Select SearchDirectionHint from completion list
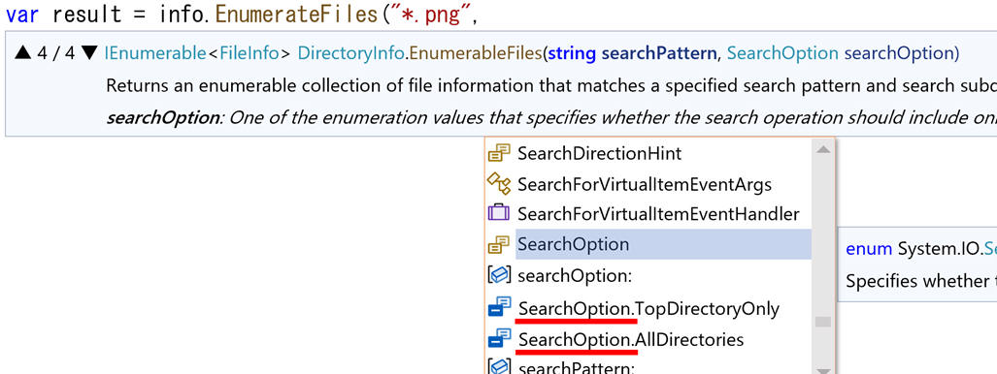This screenshot has height=374, width=997. [600, 153]
